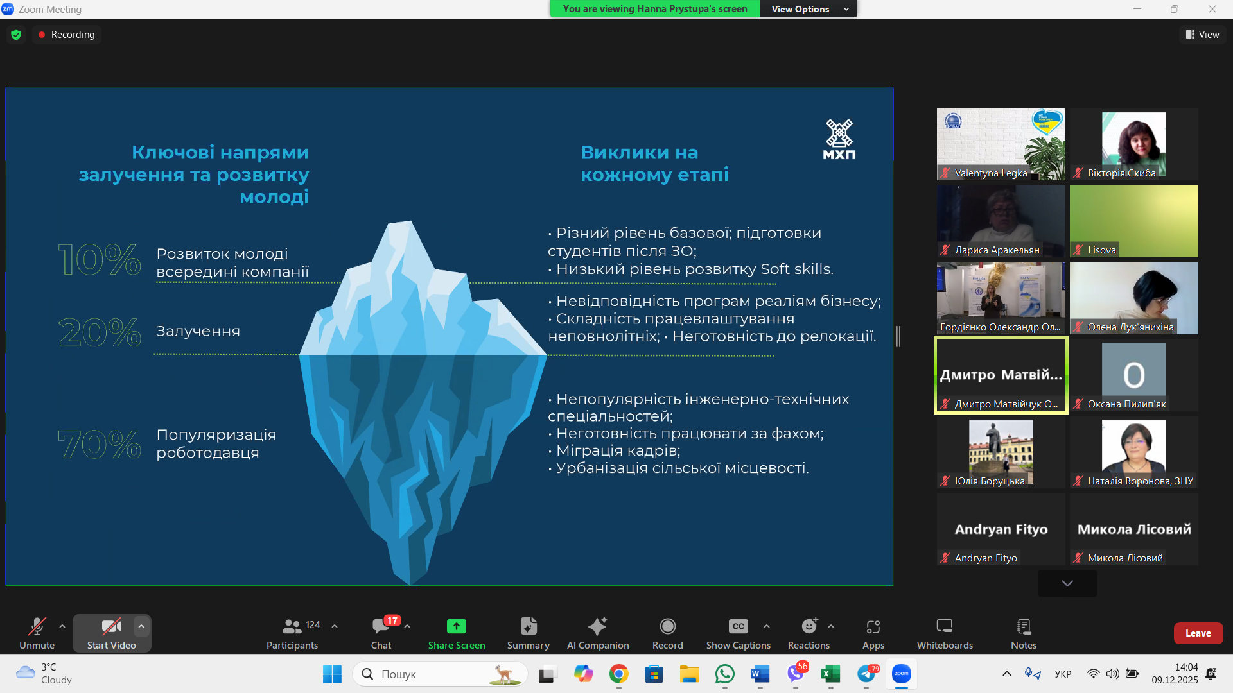The image size is (1233, 693).
Task: Expand camera options next to Start Video
Action: coord(141,626)
